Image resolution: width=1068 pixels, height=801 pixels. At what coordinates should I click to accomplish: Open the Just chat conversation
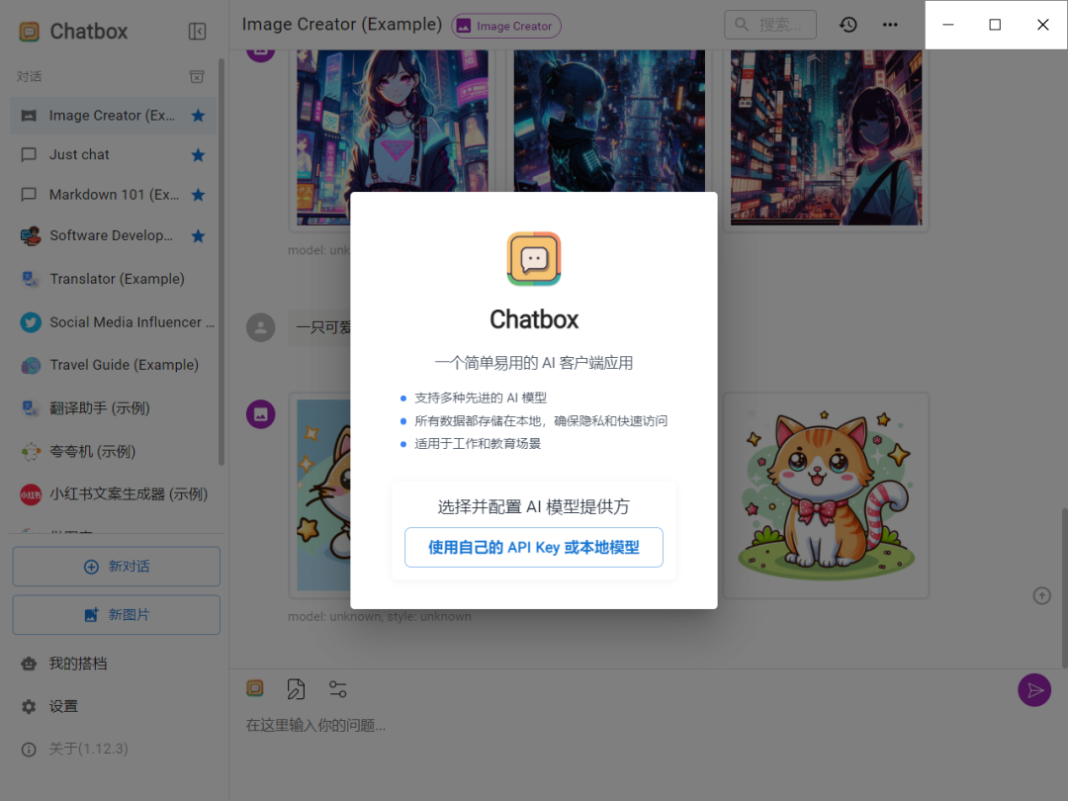coord(114,155)
